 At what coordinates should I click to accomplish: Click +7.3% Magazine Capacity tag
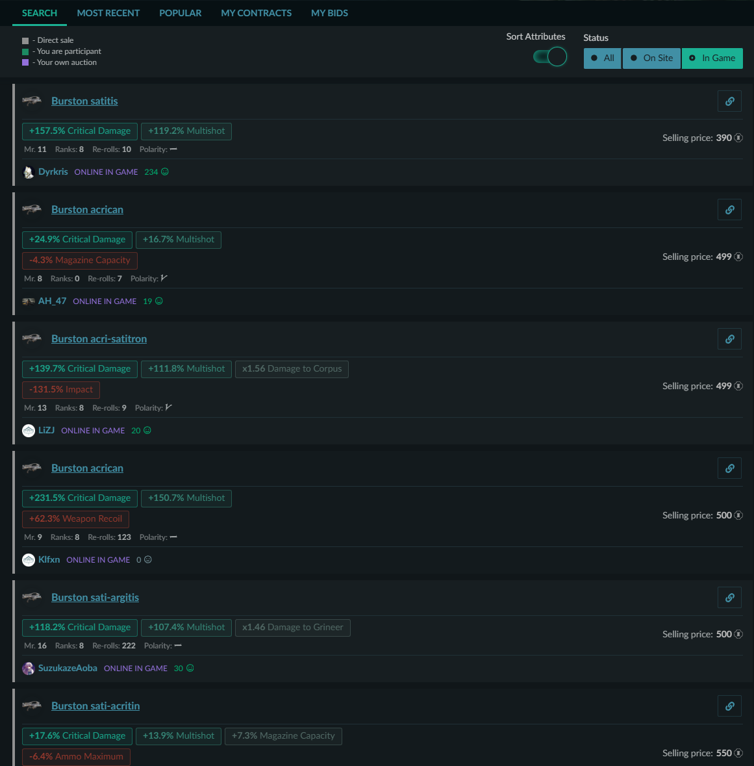283,736
